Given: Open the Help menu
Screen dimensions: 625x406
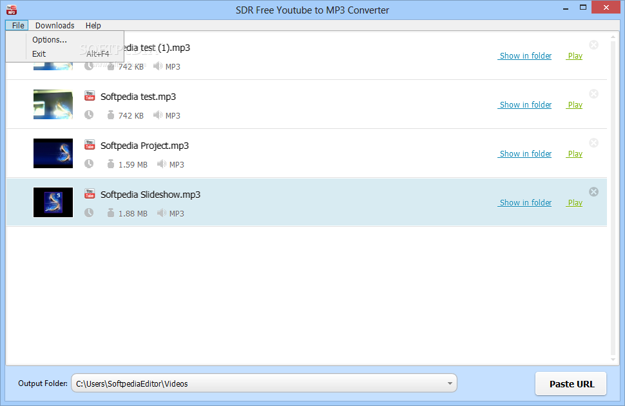Looking at the screenshot, I should 93,26.
